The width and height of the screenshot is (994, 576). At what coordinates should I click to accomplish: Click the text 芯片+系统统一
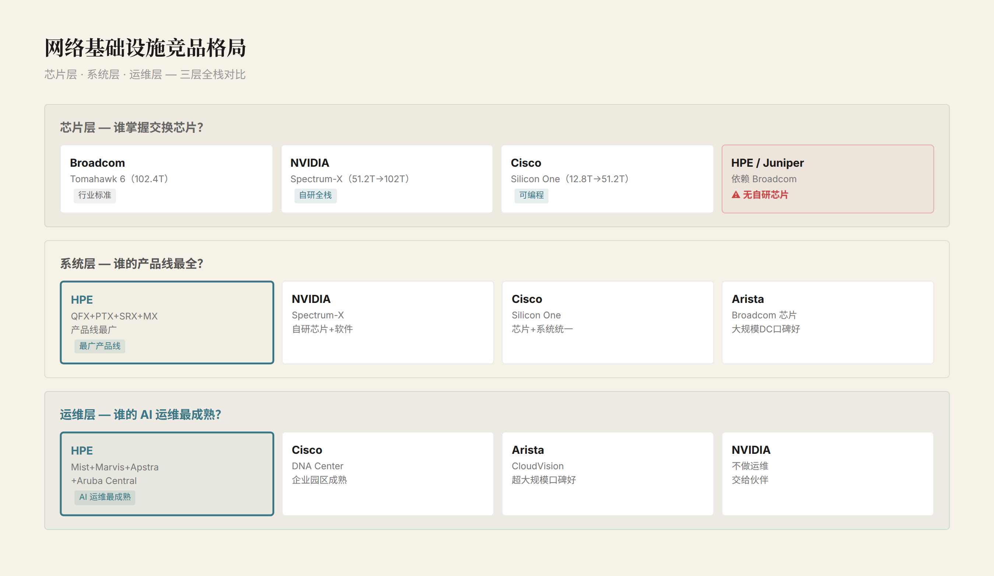click(542, 329)
